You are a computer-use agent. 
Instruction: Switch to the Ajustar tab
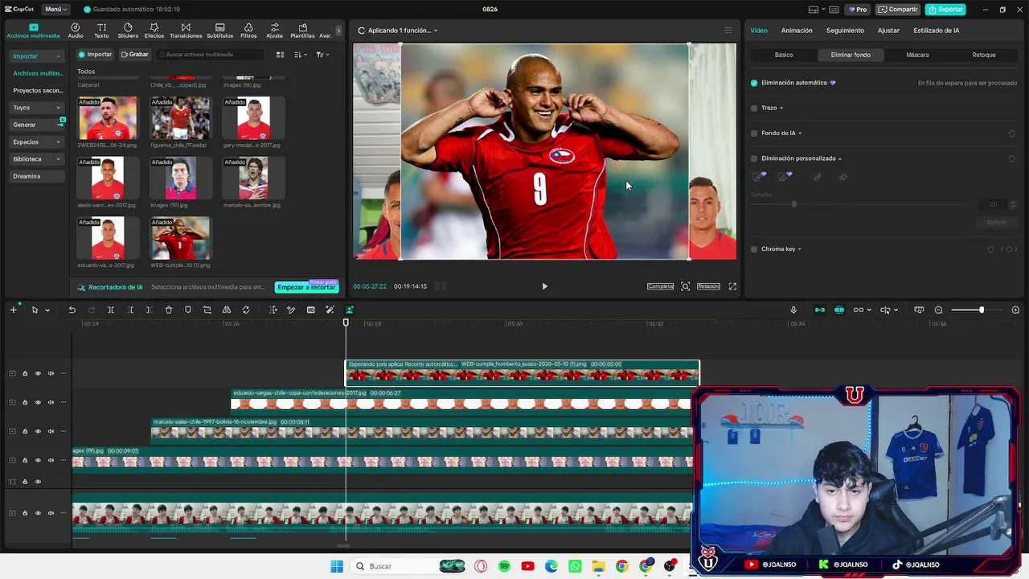tap(888, 31)
